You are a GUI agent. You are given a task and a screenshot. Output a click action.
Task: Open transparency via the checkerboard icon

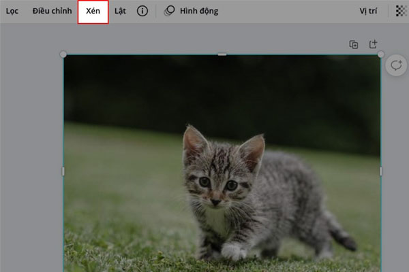[x=401, y=12]
